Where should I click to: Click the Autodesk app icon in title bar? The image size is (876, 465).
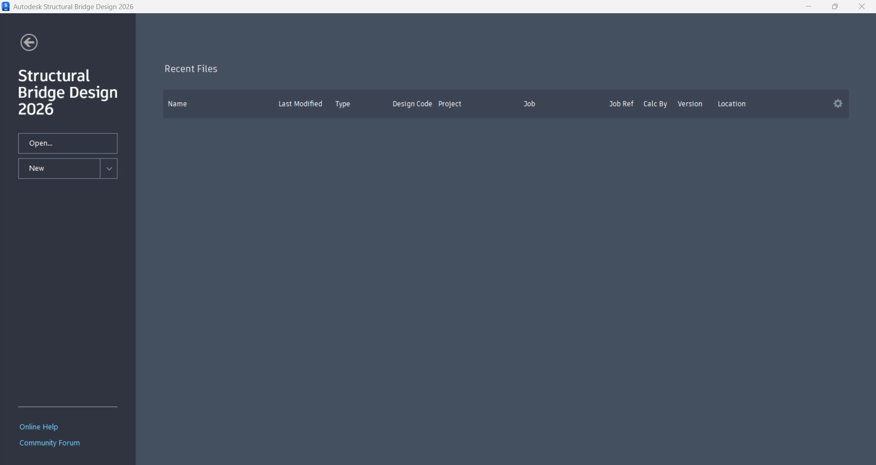(x=5, y=6)
